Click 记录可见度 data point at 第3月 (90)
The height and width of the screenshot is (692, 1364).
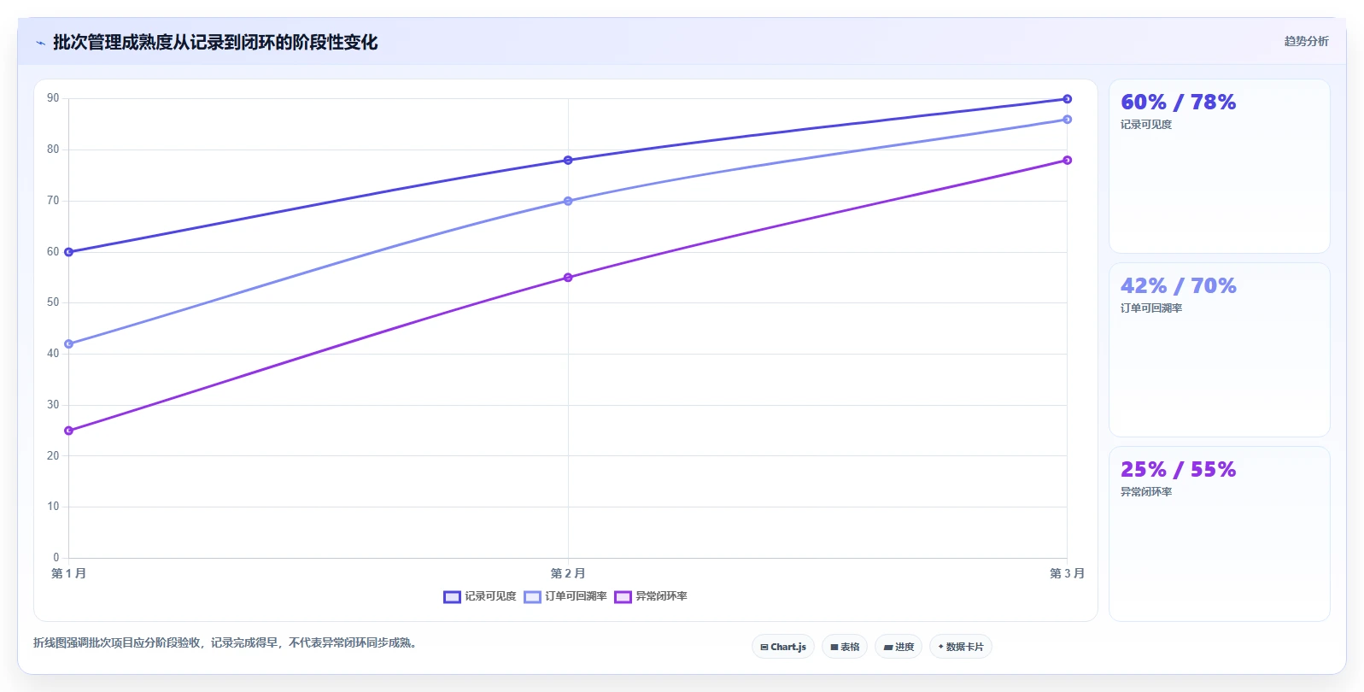[x=1067, y=99]
